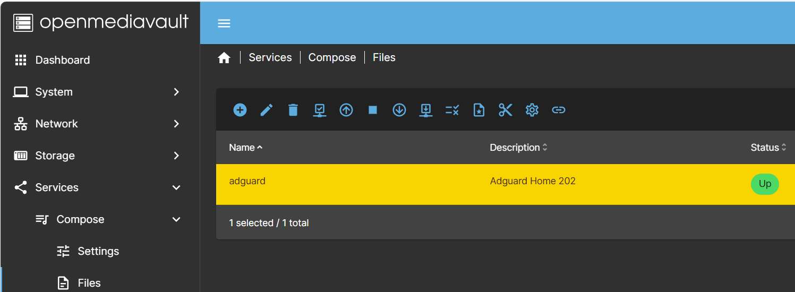
Task: Click the openmediavault logo
Action: 101,22
